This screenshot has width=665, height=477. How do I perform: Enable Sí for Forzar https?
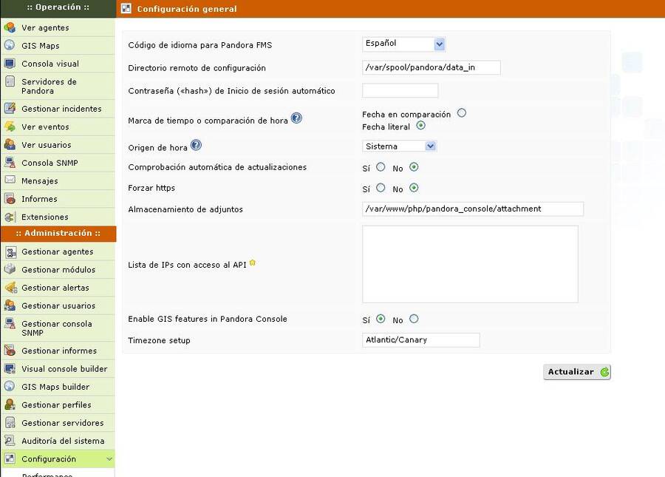381,188
